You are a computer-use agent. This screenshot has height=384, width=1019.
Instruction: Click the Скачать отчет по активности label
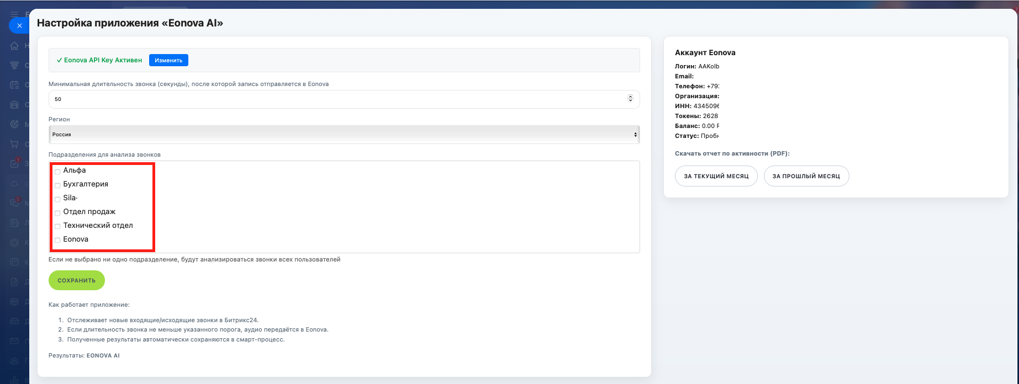732,153
